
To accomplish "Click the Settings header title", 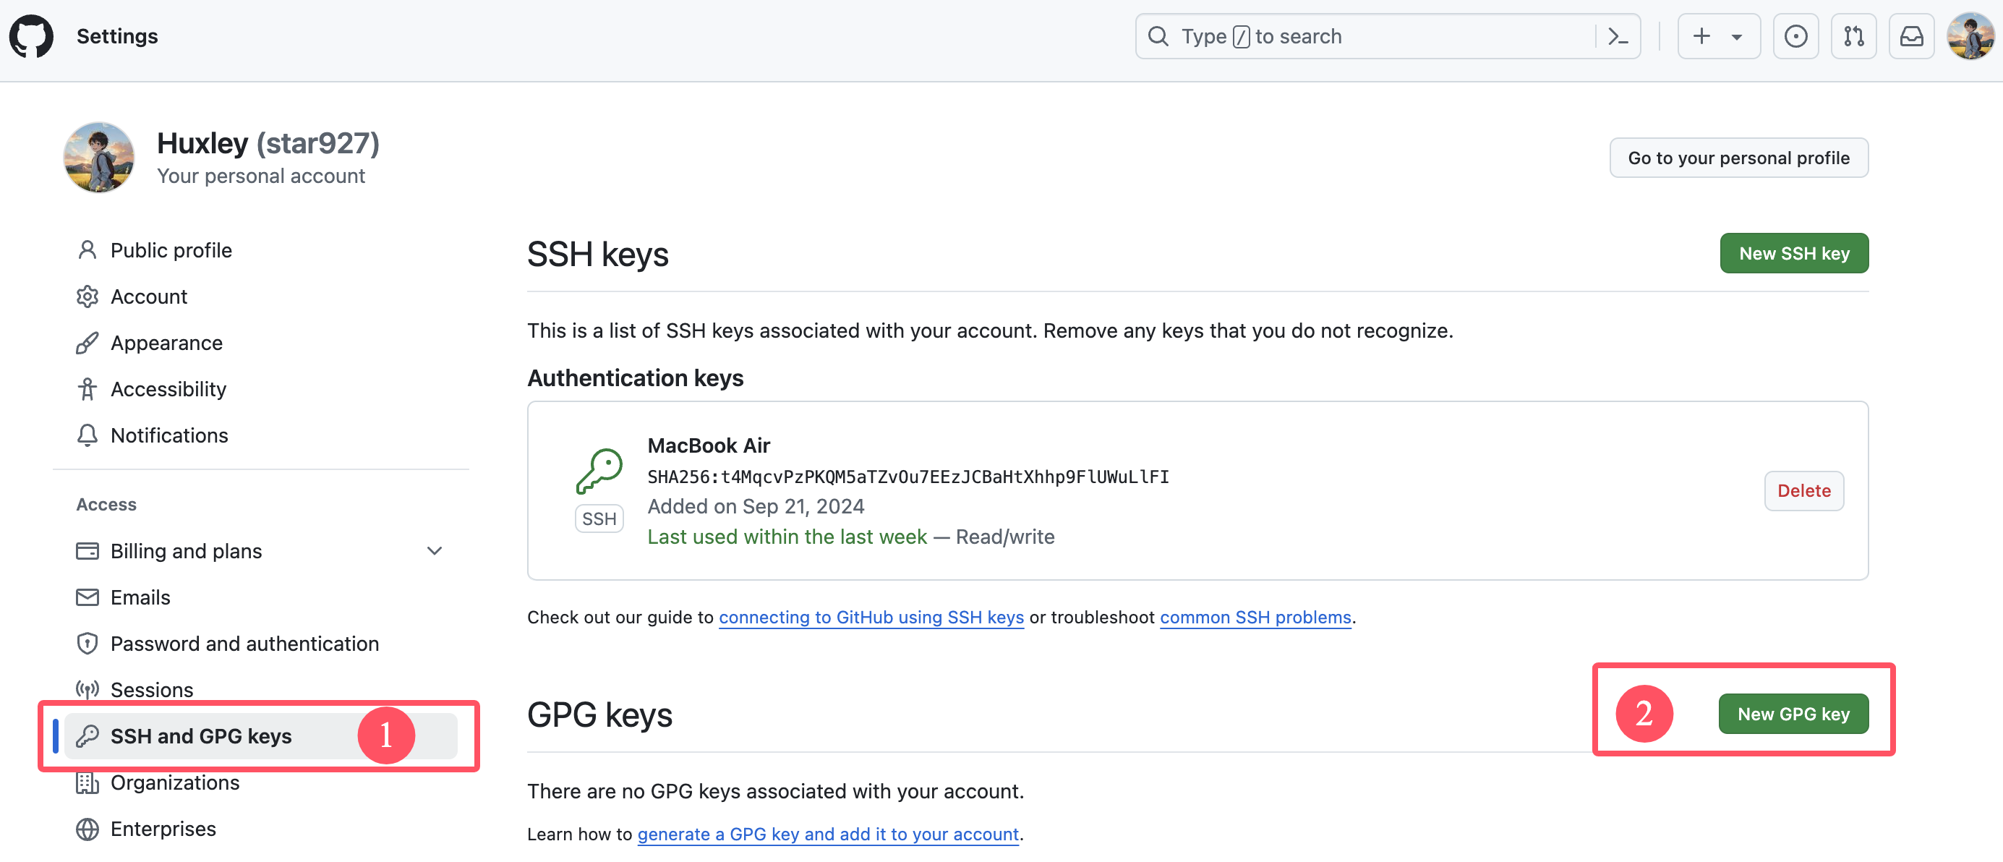I will (x=117, y=37).
